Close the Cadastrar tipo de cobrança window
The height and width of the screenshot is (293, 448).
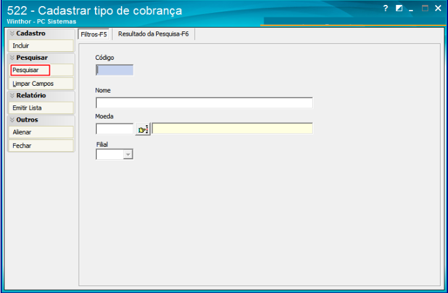coord(438,8)
